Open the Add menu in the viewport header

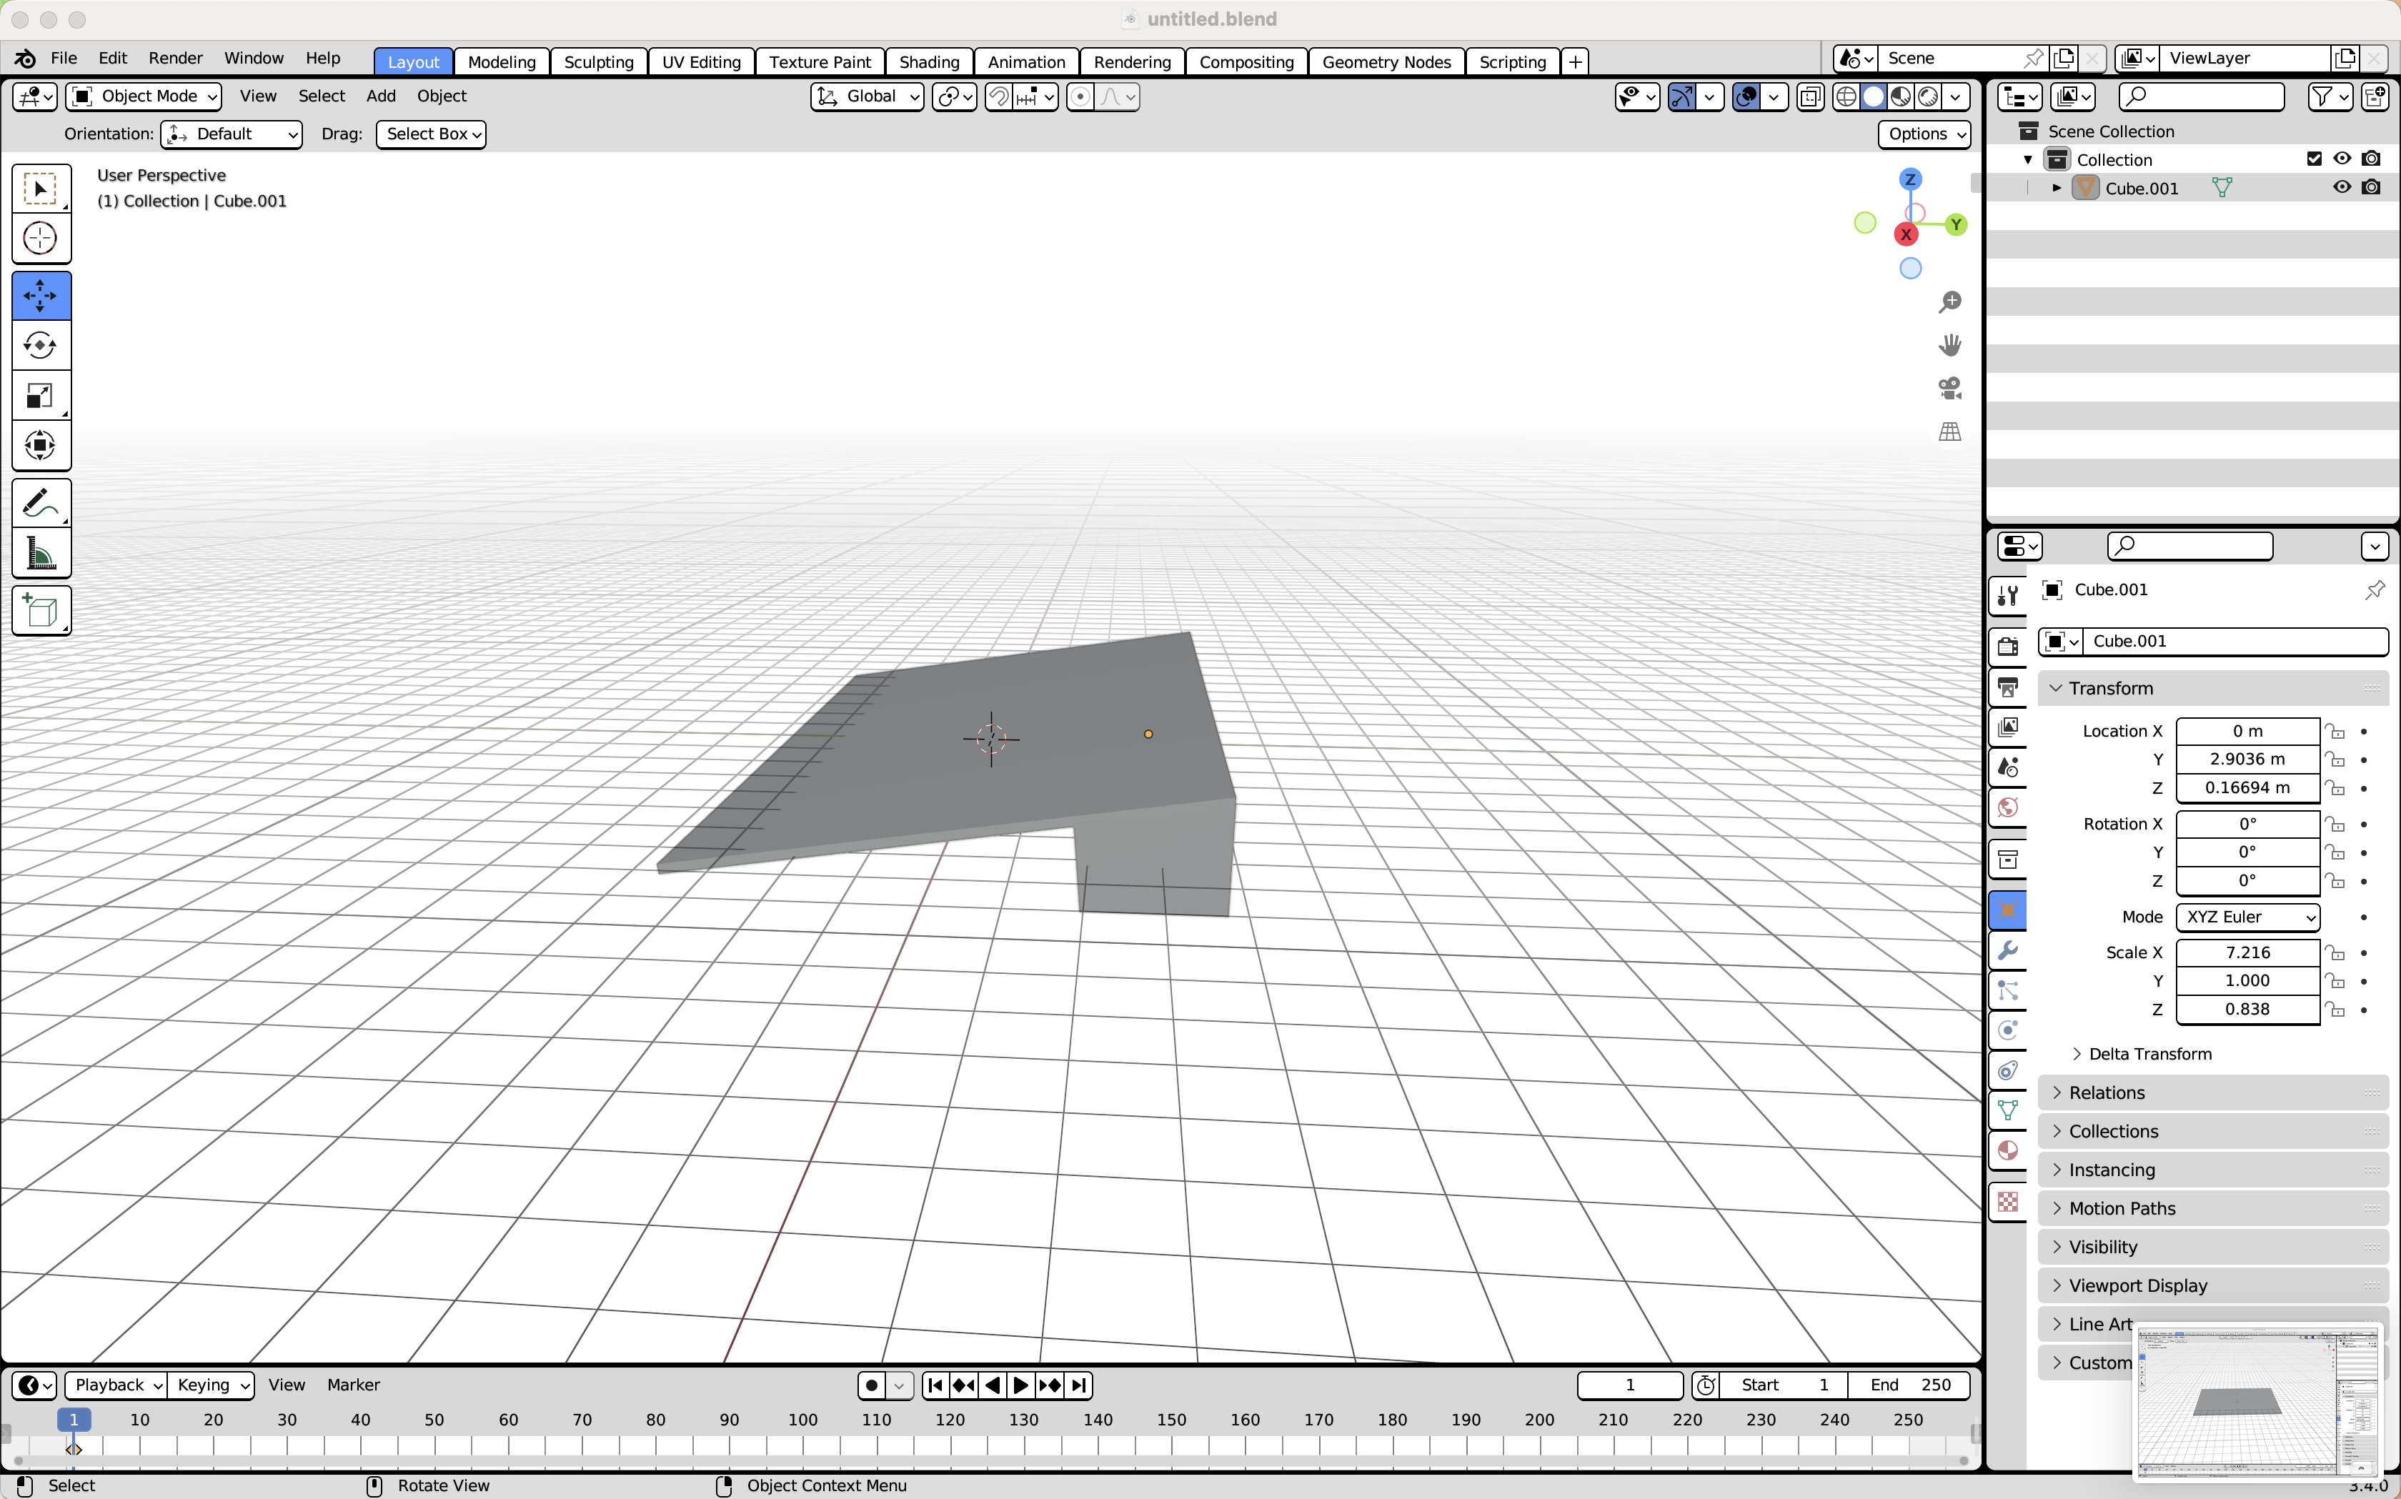pyautogui.click(x=381, y=96)
